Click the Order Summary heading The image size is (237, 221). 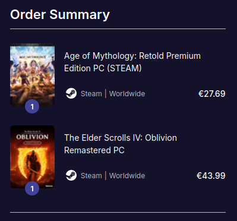(x=60, y=15)
